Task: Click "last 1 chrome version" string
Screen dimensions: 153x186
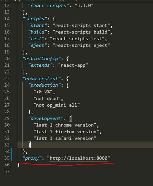Action: [65, 125]
